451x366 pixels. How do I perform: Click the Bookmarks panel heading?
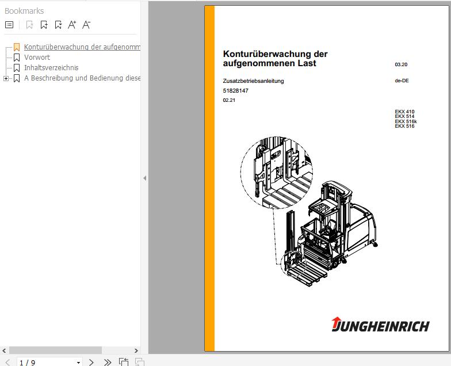coord(24,11)
